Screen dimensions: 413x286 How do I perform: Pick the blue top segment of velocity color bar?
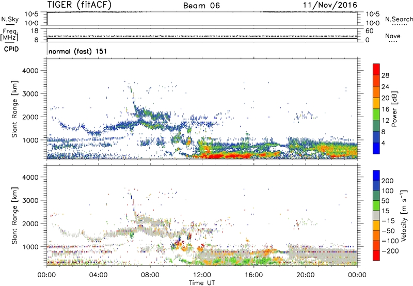(376, 176)
